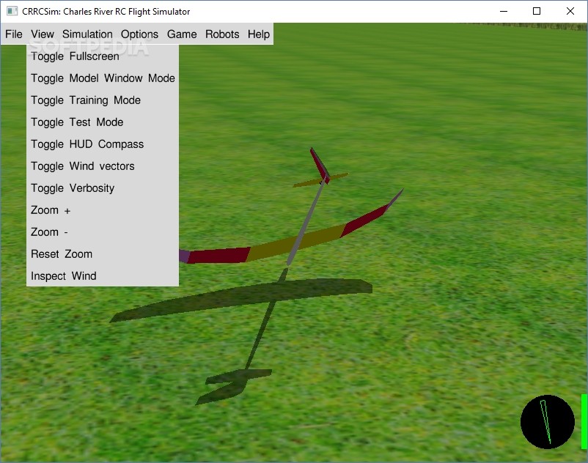Viewport: 588px width, 463px height.
Task: Click the glider's red V-tail
Action: [x=320, y=166]
